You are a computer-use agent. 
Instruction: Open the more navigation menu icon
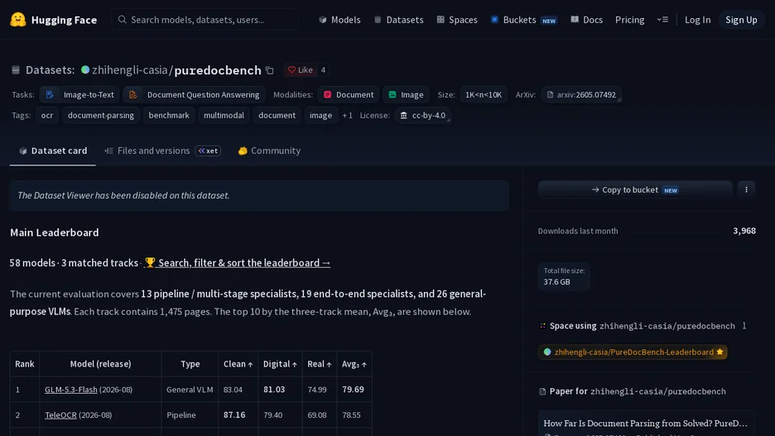(x=662, y=20)
